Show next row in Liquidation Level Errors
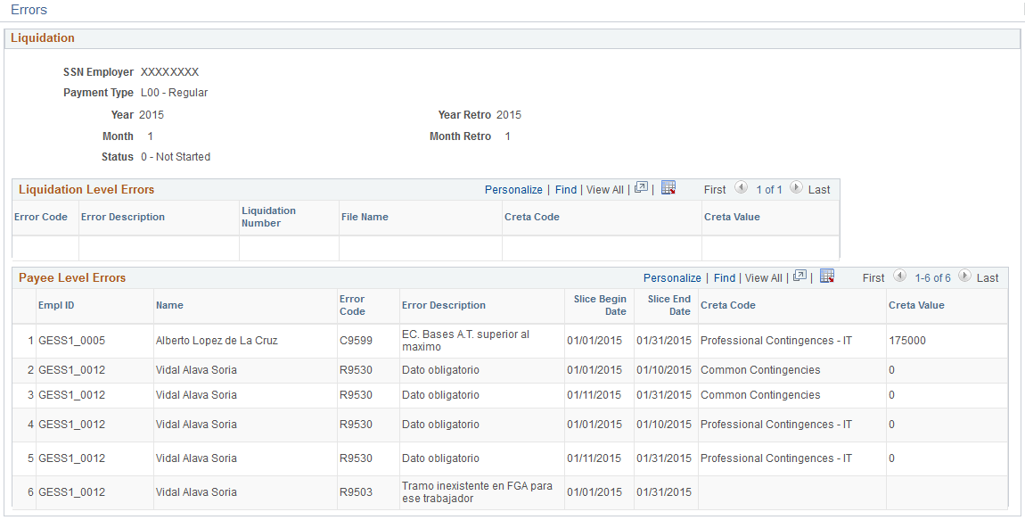1025x520 pixels. coord(796,187)
